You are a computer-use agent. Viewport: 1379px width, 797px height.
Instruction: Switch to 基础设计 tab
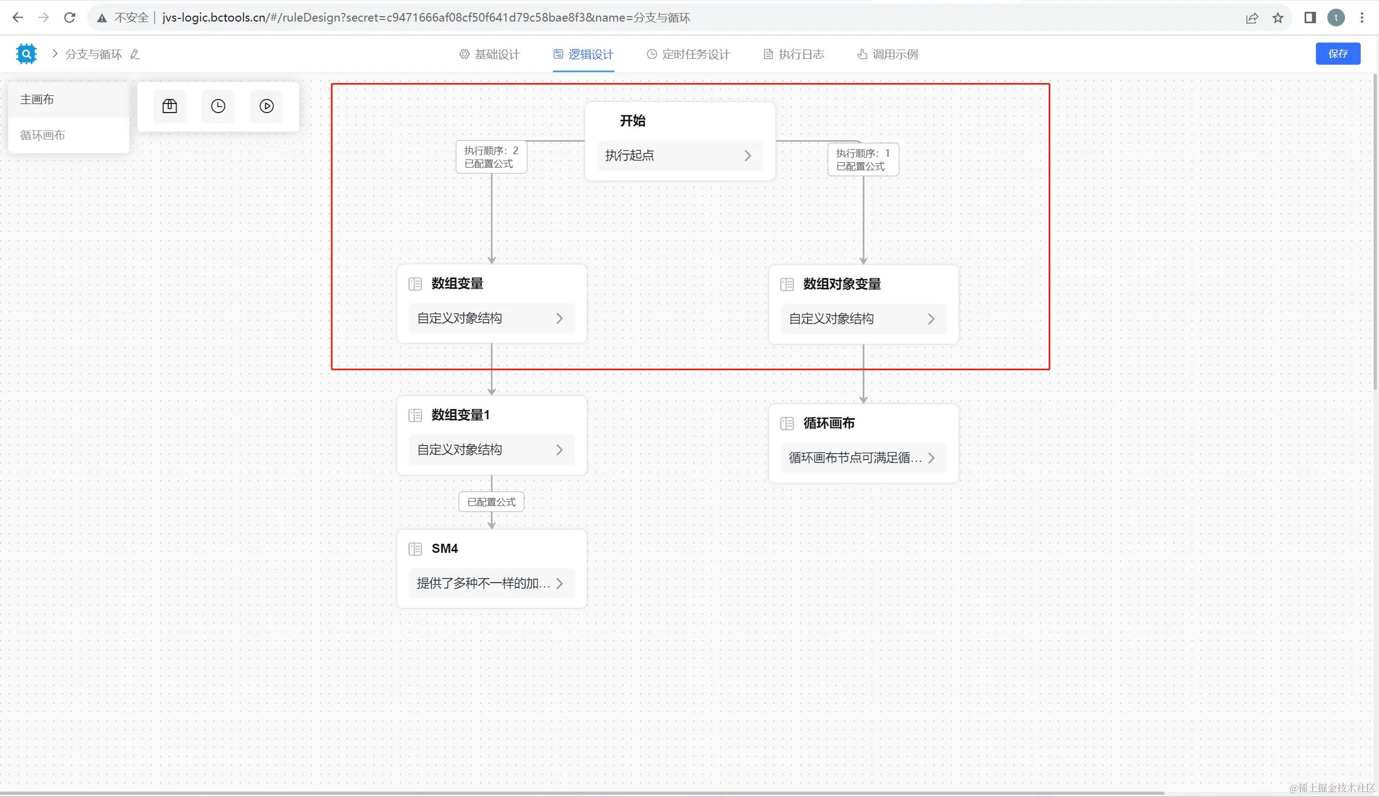point(489,54)
